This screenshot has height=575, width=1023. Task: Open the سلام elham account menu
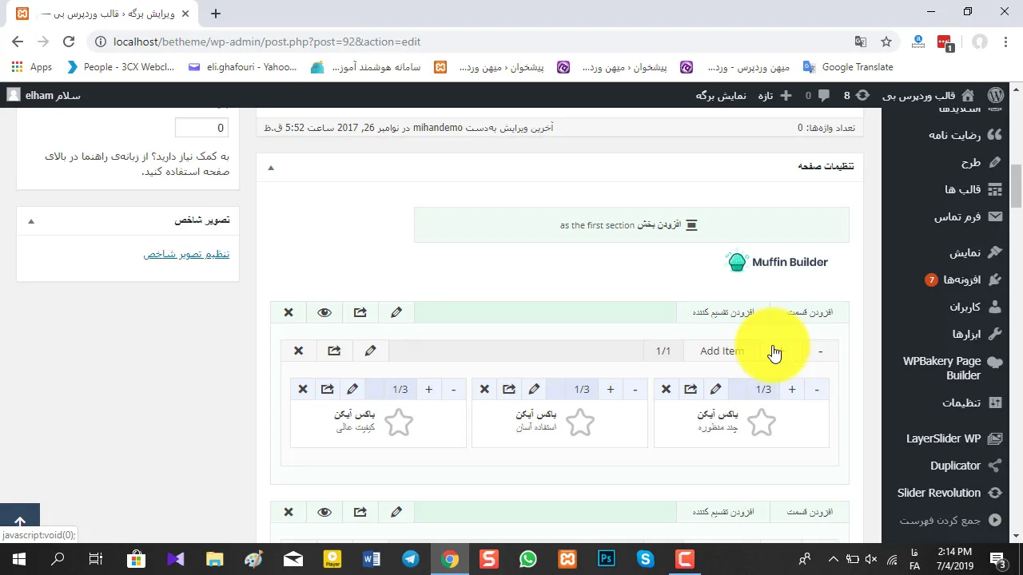[44, 95]
